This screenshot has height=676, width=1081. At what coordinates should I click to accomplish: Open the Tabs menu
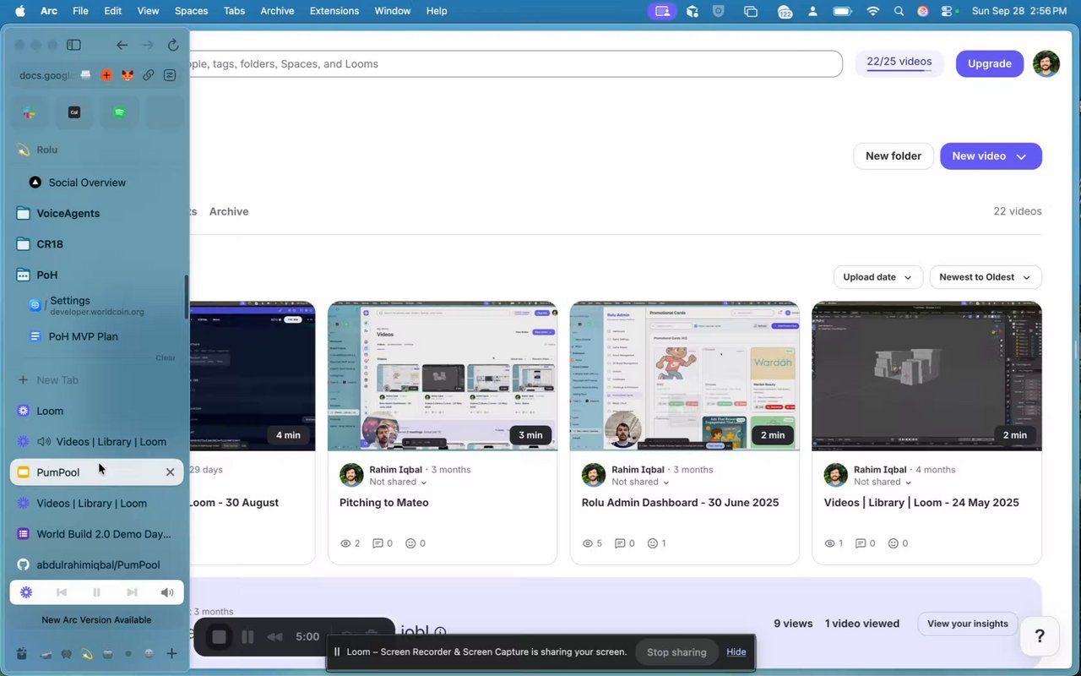[234, 11]
